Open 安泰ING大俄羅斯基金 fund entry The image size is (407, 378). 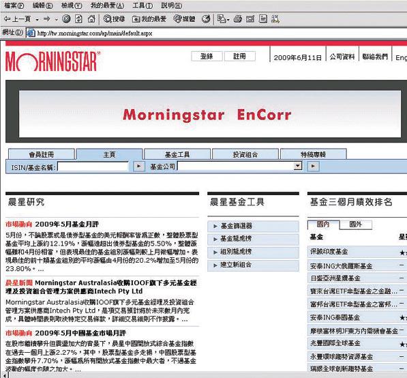coord(342,266)
